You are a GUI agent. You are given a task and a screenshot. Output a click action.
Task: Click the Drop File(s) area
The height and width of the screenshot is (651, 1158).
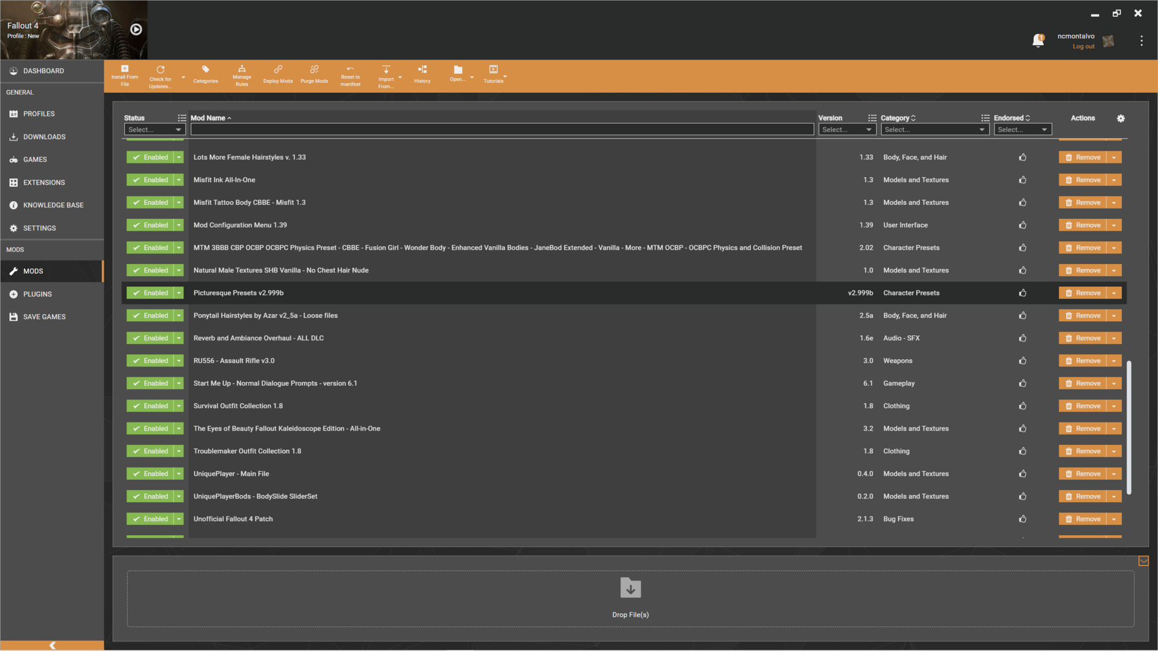coord(630,599)
